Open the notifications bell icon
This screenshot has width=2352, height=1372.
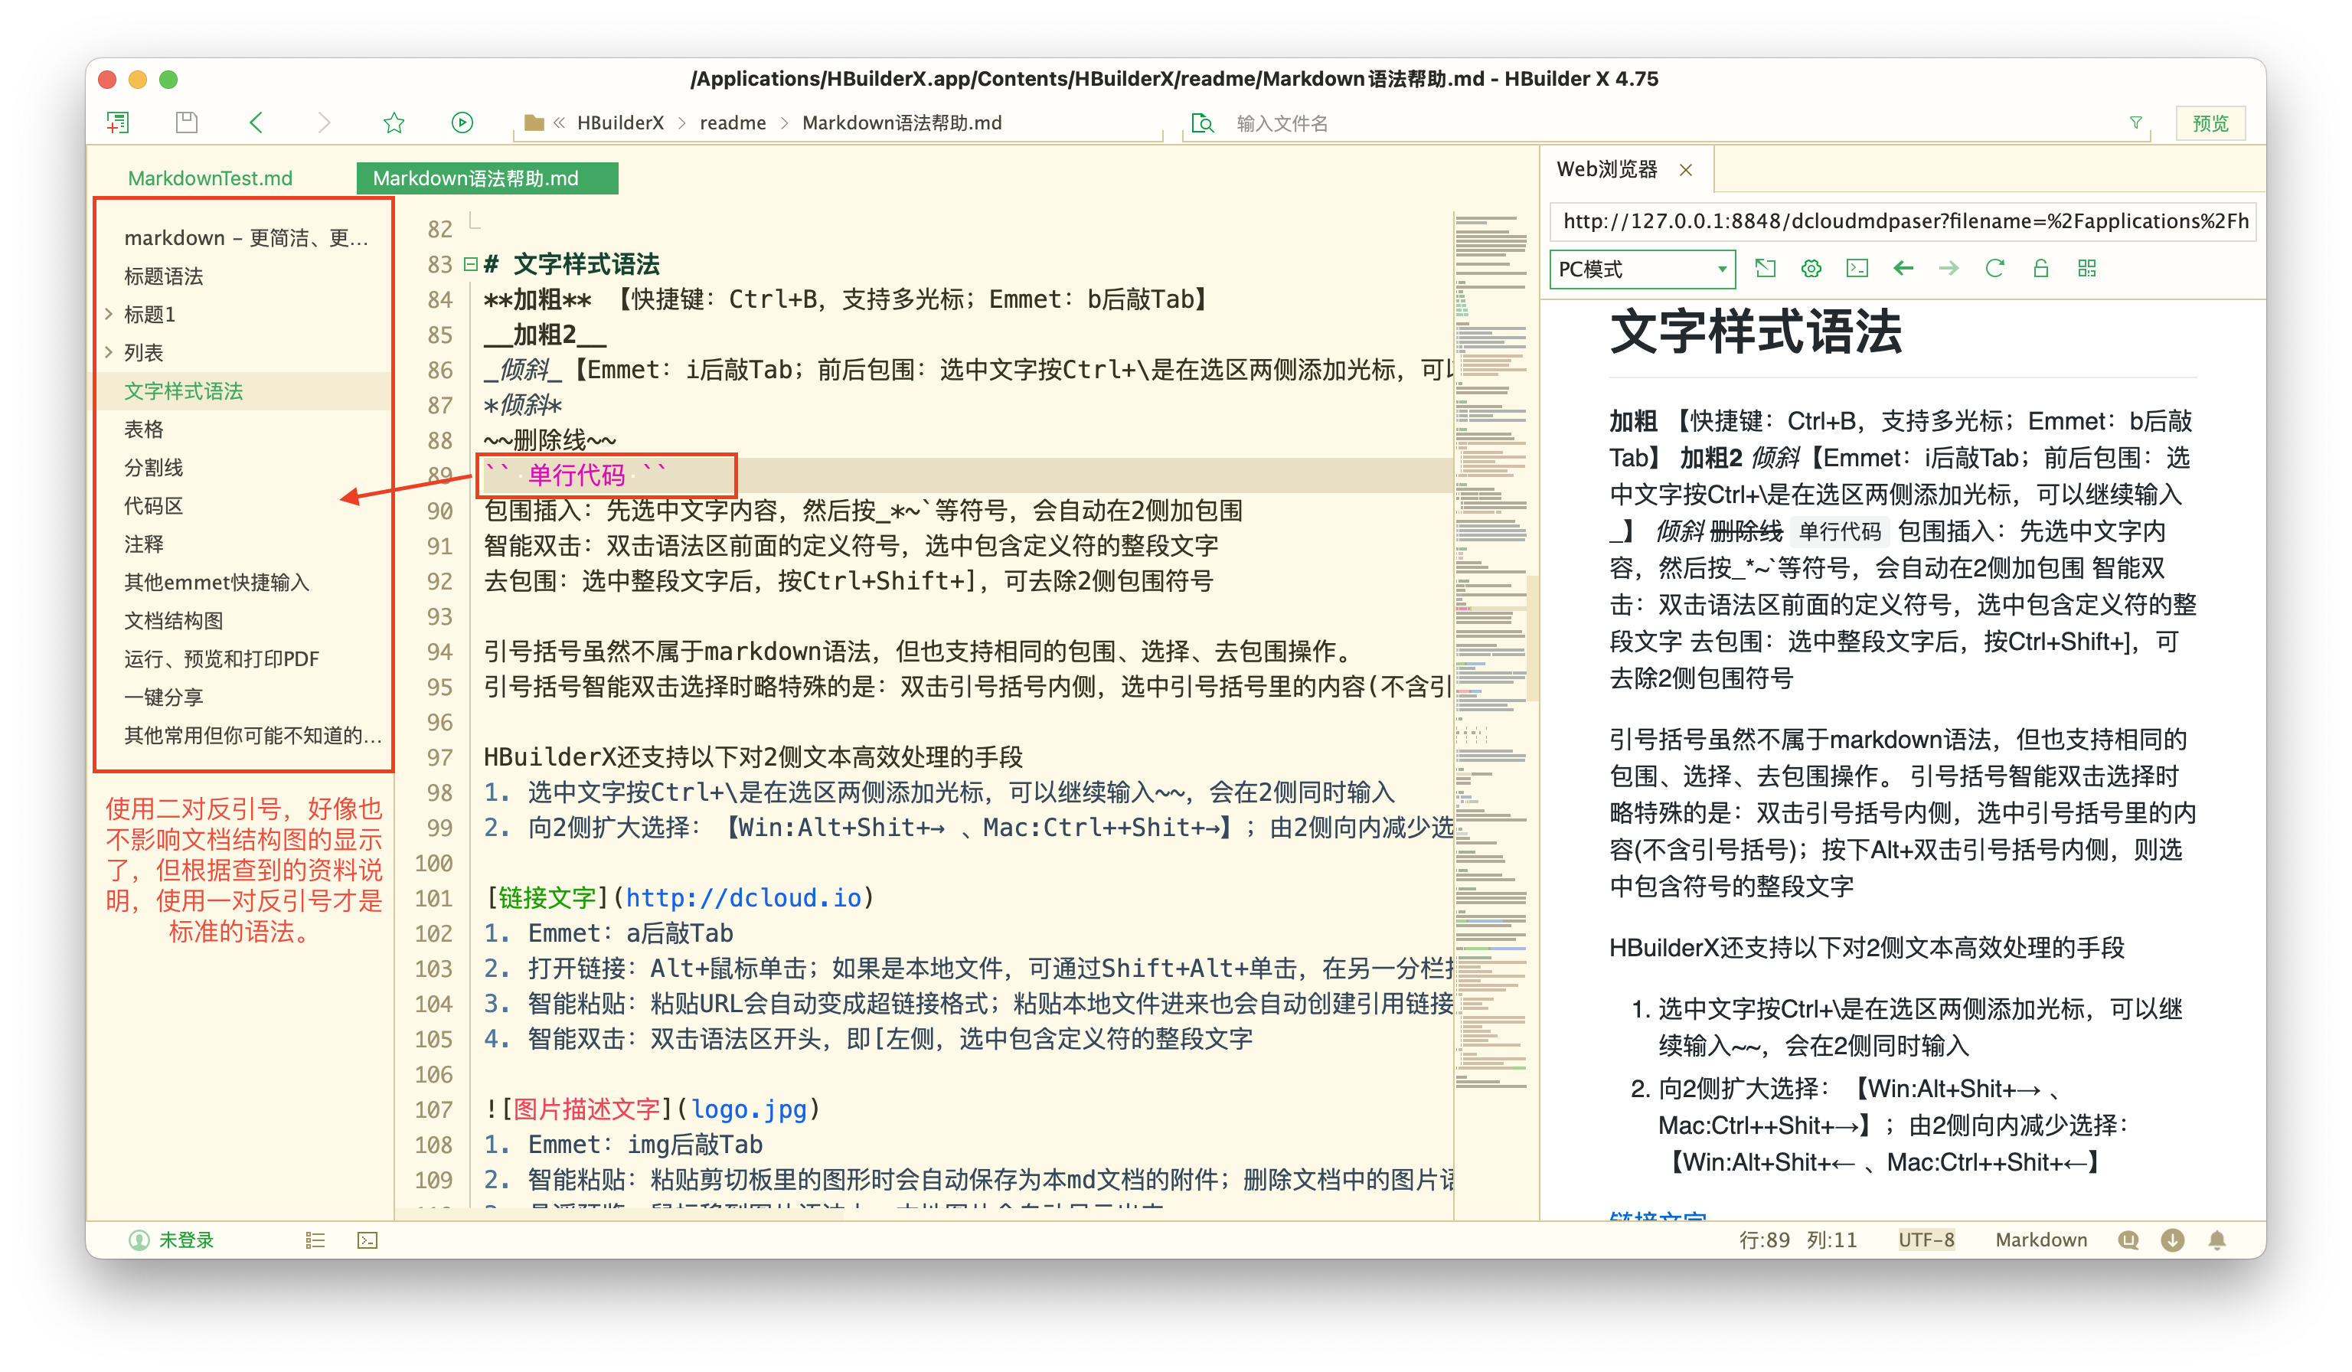(x=2217, y=1240)
